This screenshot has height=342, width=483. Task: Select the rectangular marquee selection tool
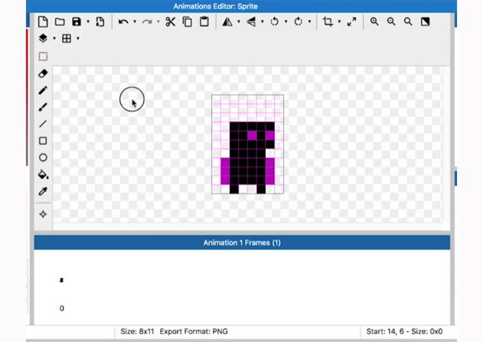click(43, 57)
